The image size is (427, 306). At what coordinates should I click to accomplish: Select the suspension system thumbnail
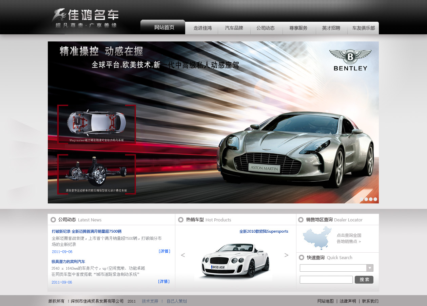[97, 174]
